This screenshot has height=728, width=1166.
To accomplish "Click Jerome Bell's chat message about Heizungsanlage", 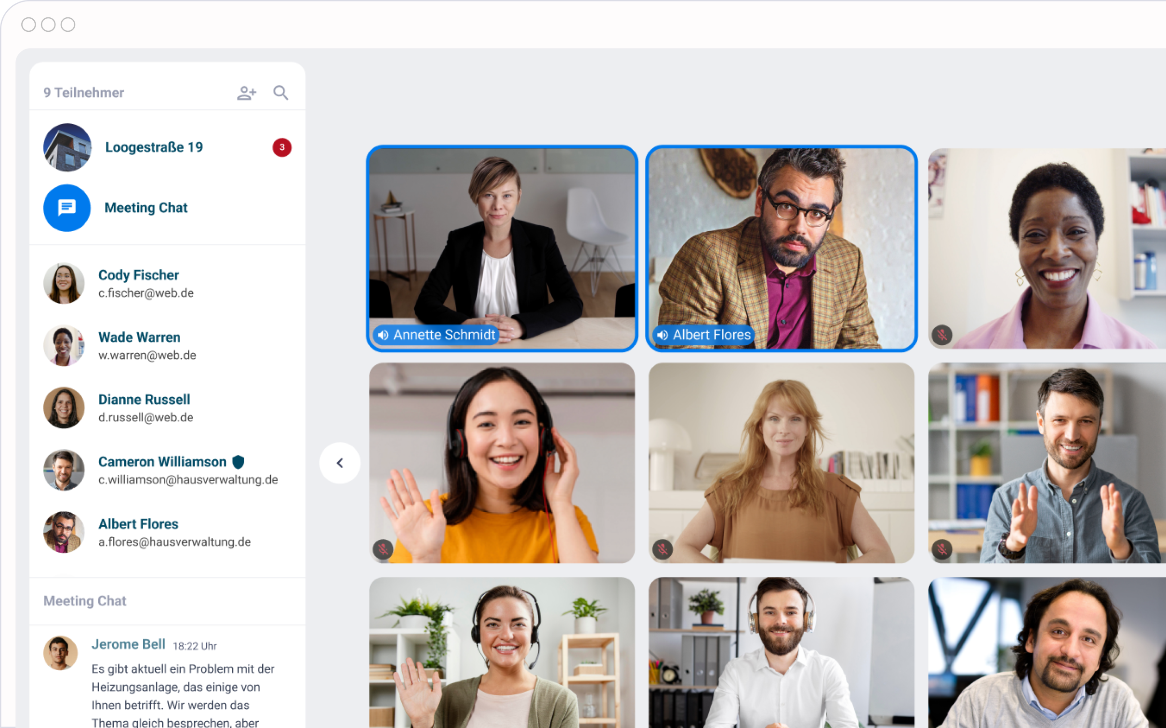I will click(x=183, y=688).
